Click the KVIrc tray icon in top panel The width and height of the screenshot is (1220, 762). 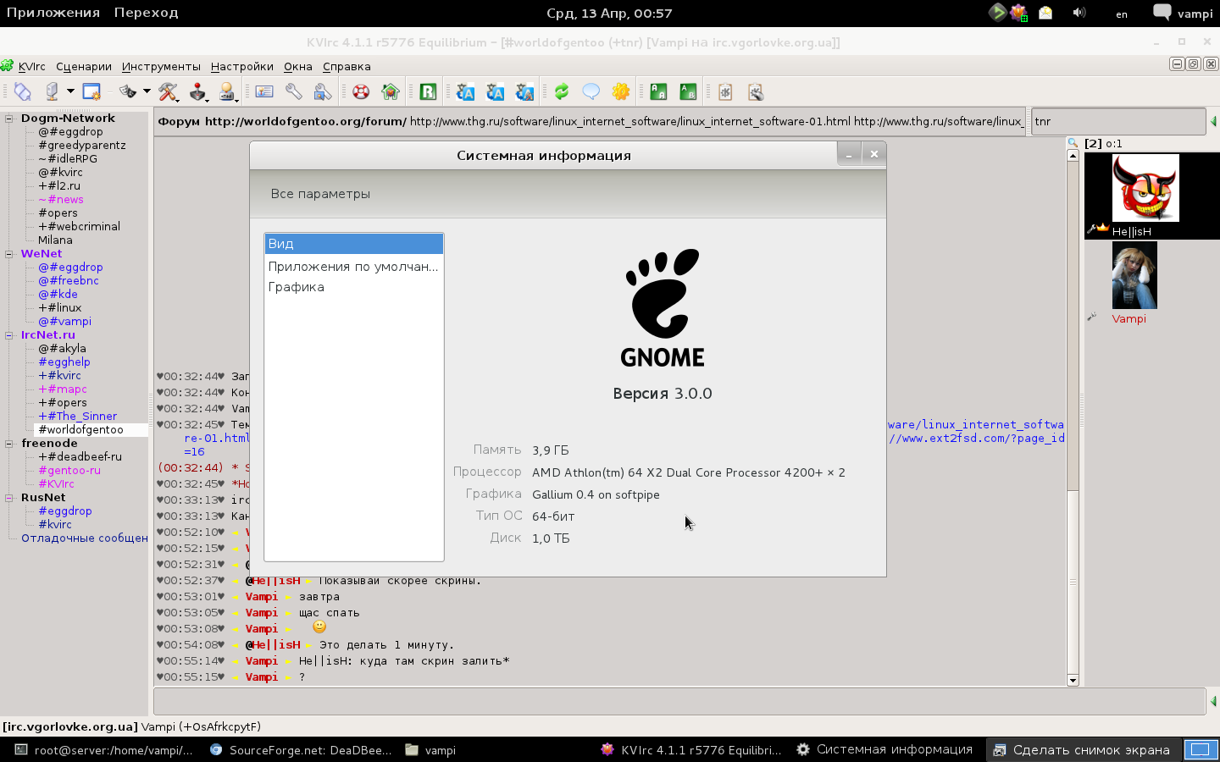click(1019, 13)
